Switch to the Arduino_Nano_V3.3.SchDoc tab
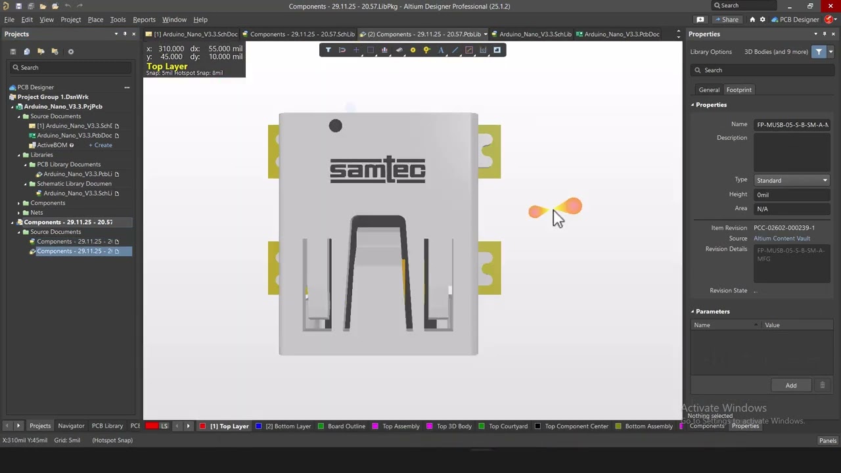The image size is (841, 473). (x=191, y=34)
